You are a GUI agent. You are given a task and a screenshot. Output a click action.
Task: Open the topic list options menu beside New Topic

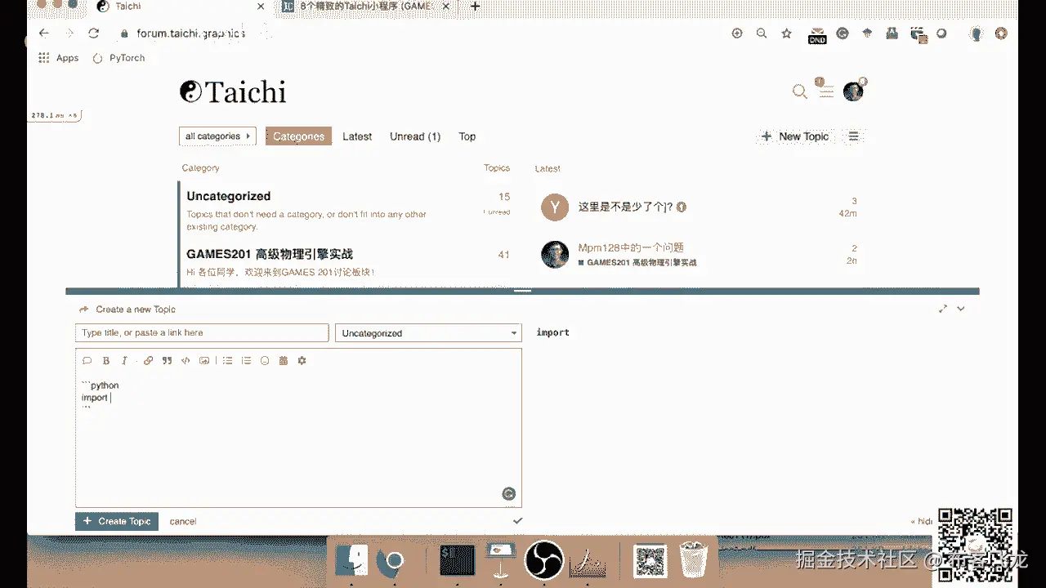click(x=853, y=136)
